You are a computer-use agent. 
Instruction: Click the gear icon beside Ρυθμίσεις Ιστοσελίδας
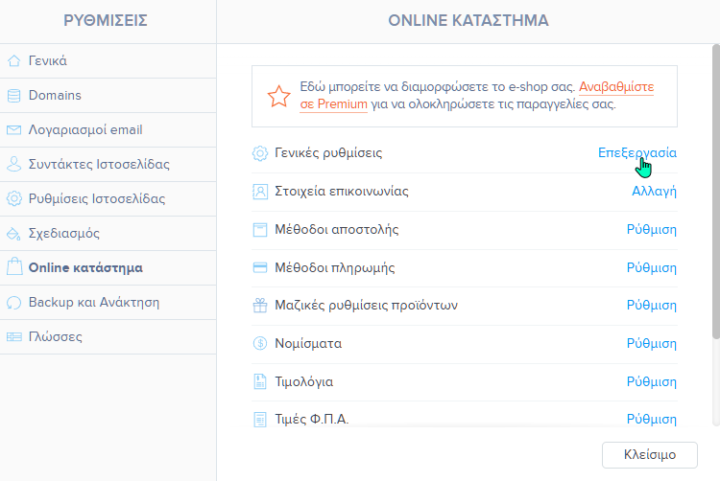coord(13,199)
